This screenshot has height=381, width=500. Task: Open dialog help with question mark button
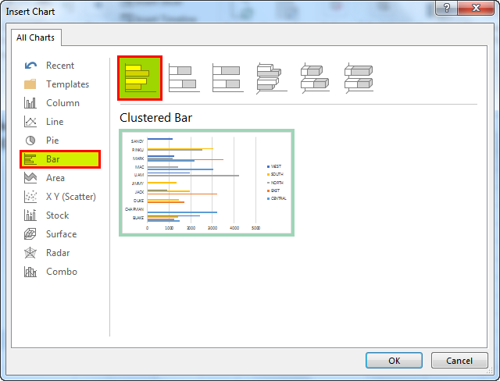[x=446, y=8]
